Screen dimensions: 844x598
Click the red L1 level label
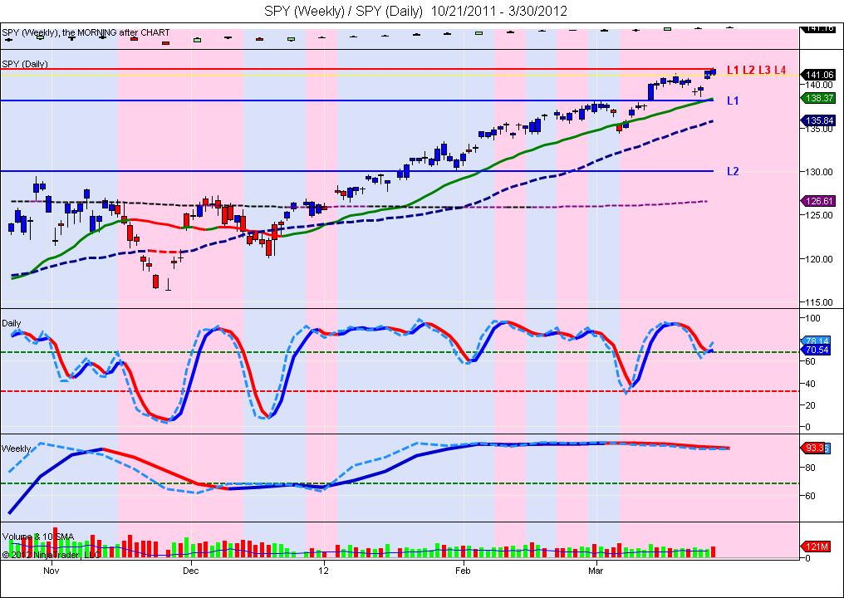[x=733, y=70]
